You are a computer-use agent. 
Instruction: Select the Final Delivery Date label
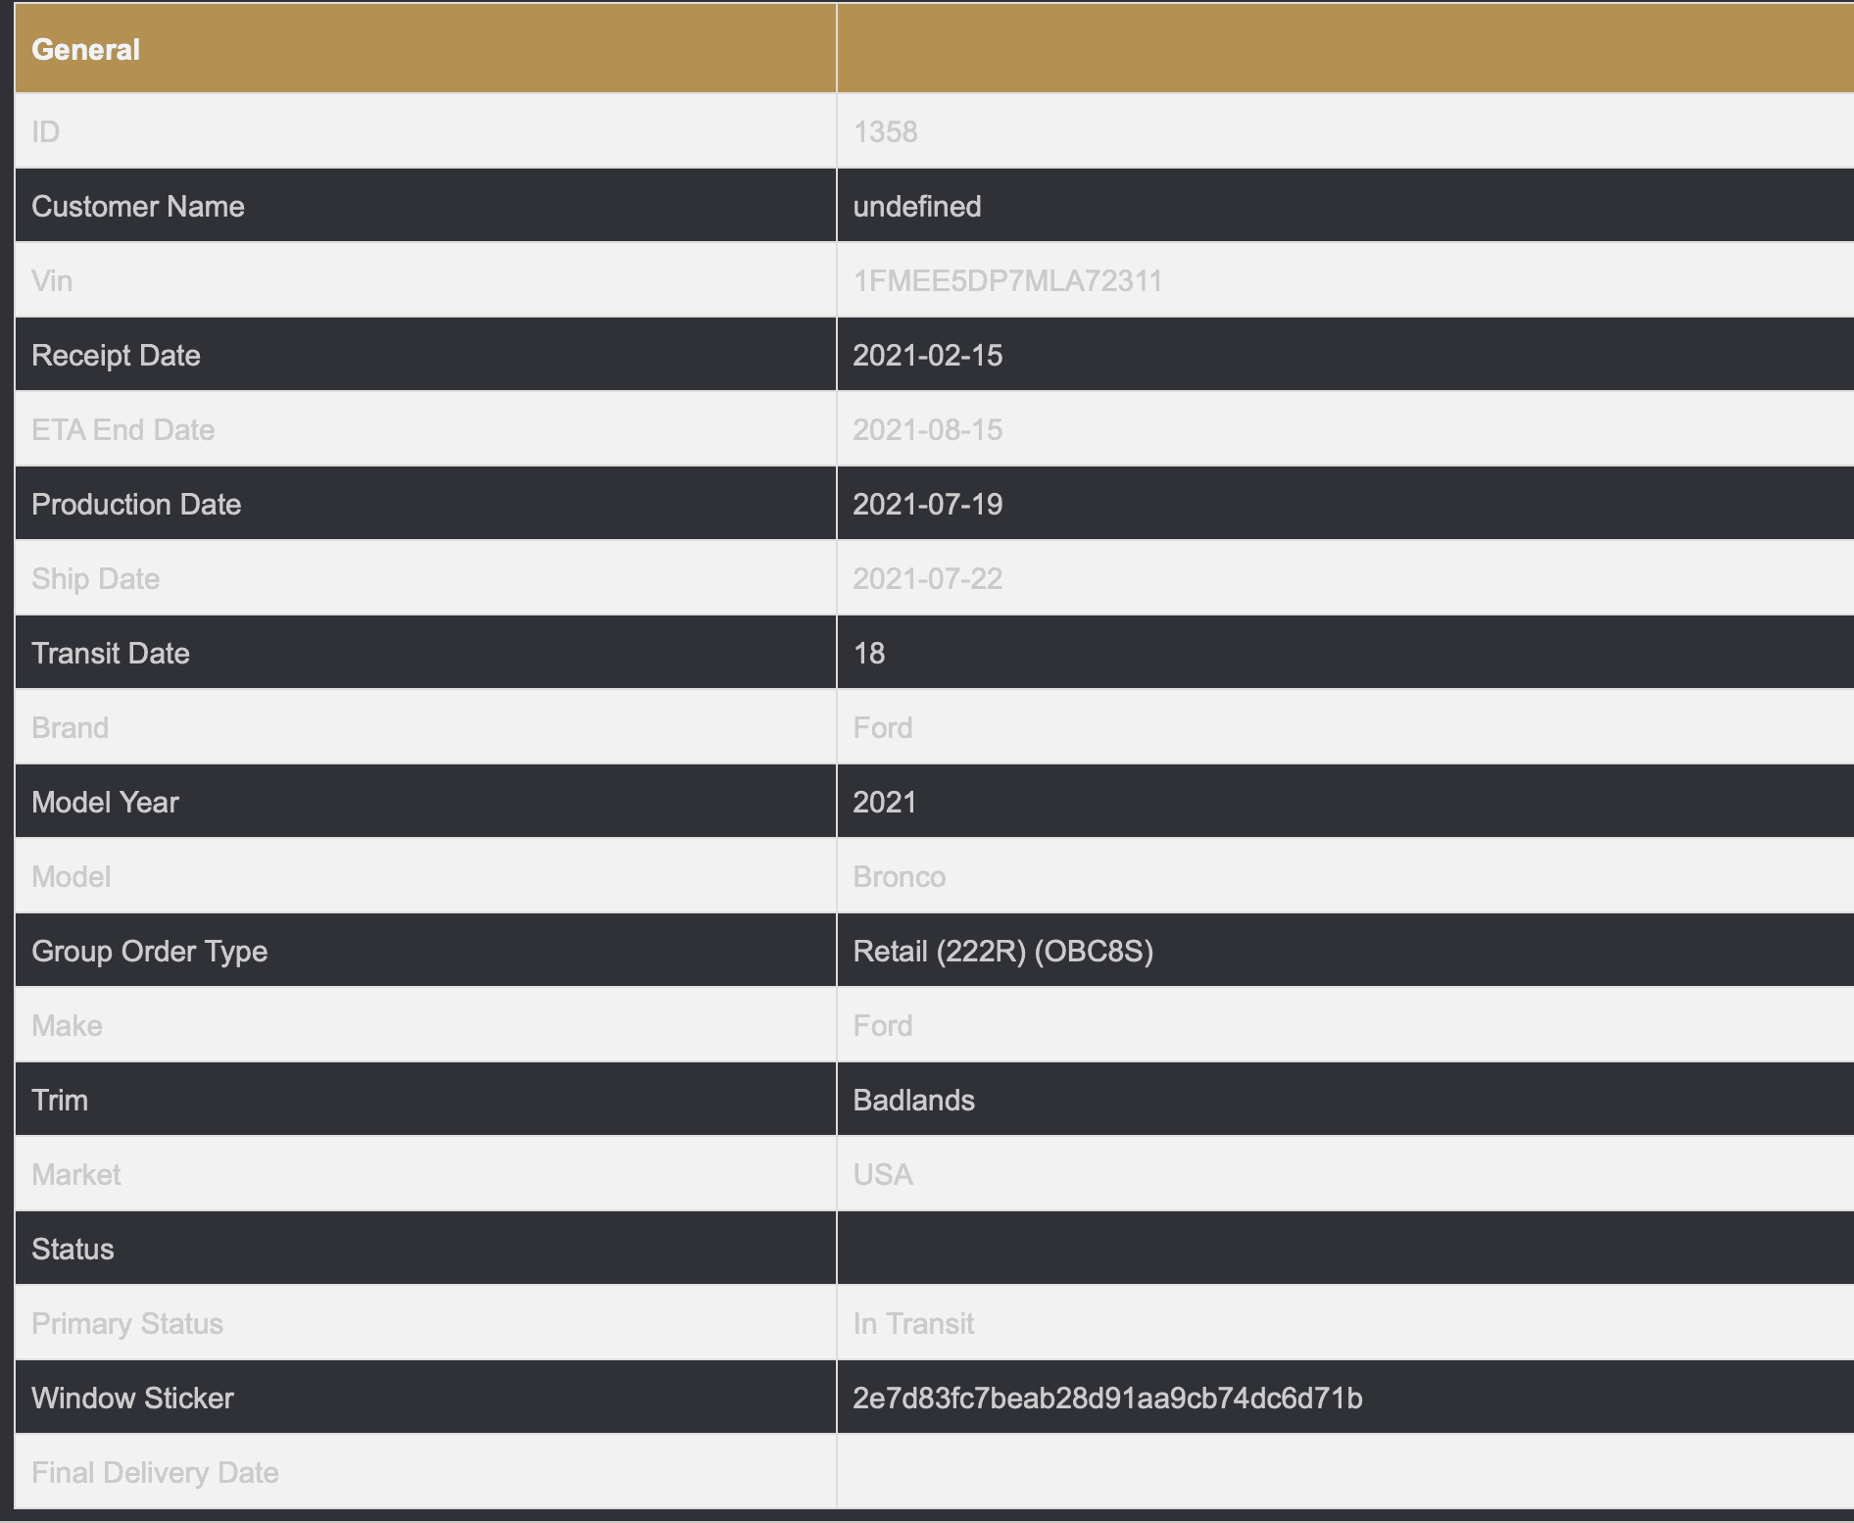pos(155,1472)
